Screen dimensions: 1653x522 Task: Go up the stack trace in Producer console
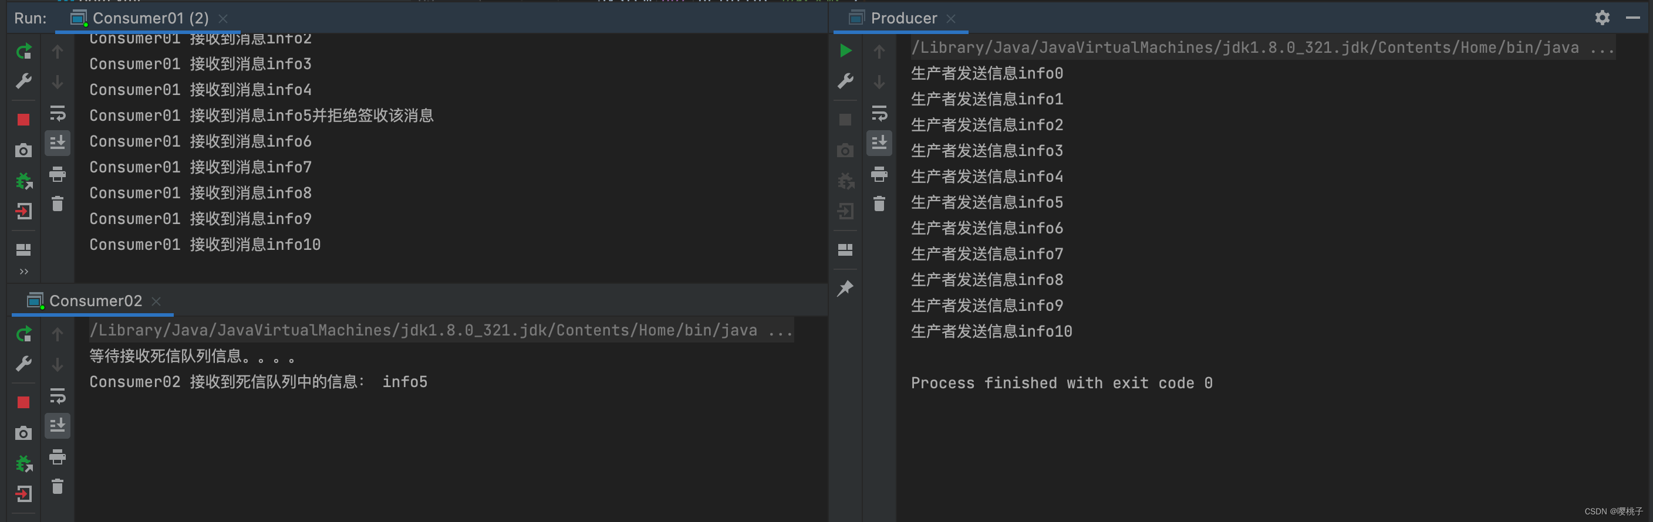[880, 51]
